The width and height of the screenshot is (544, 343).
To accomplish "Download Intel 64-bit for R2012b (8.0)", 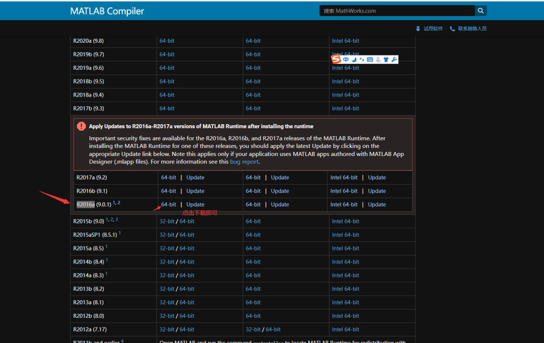I will click(345, 316).
